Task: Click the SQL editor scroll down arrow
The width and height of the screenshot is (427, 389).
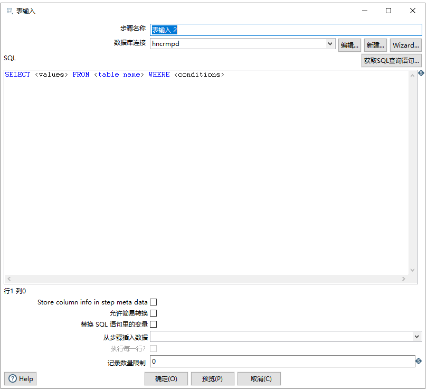Action: point(412,270)
